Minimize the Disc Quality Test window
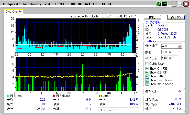Image resolution: width=190 pixels, height=115 pixels. [x=174, y=4]
